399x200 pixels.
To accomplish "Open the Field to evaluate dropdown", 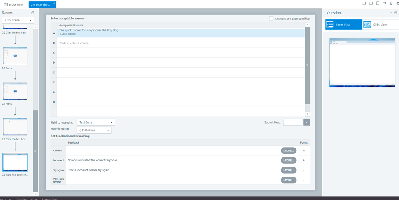I will click(x=96, y=122).
